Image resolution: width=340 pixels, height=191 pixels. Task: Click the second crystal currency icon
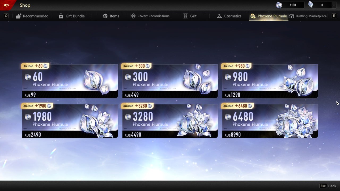pyautogui.click(x=311, y=5)
